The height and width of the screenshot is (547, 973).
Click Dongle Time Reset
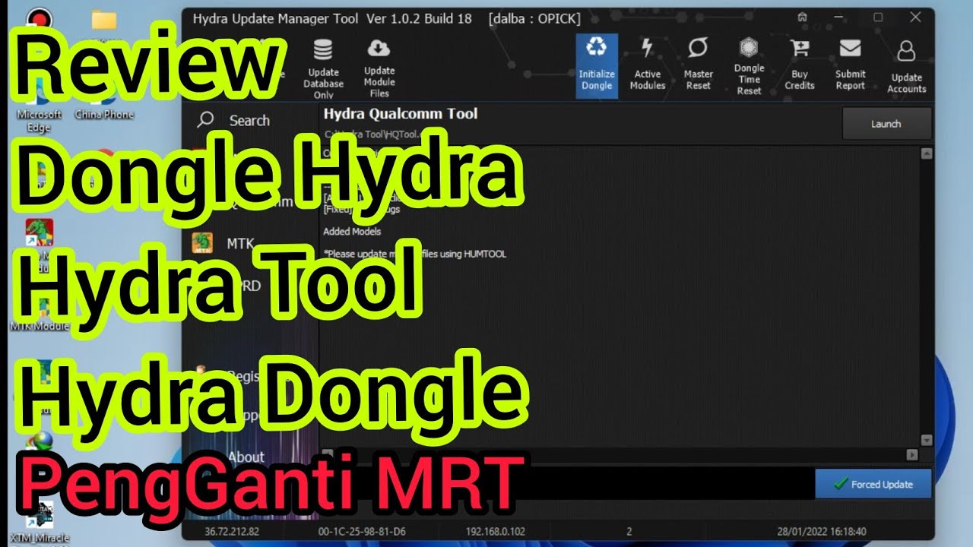click(749, 66)
